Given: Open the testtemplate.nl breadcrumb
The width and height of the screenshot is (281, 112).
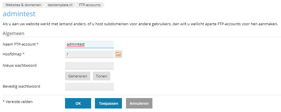Looking at the screenshot, I should (60, 5).
